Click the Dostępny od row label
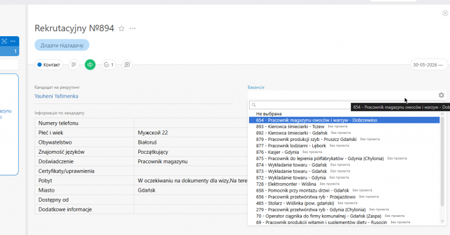Screen dimensions: 450x235 click(53, 200)
